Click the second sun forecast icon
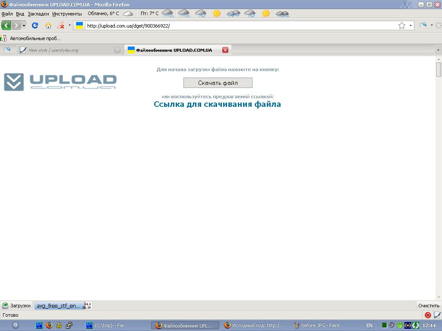This screenshot has width=442, height=331. [x=266, y=13]
